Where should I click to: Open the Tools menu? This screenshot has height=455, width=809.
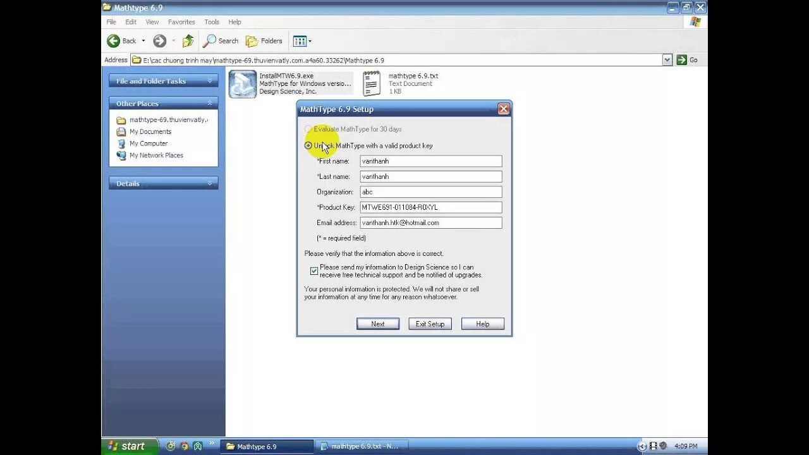pyautogui.click(x=212, y=21)
